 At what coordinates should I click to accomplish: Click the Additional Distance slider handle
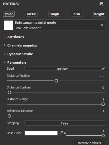point(9,116)
